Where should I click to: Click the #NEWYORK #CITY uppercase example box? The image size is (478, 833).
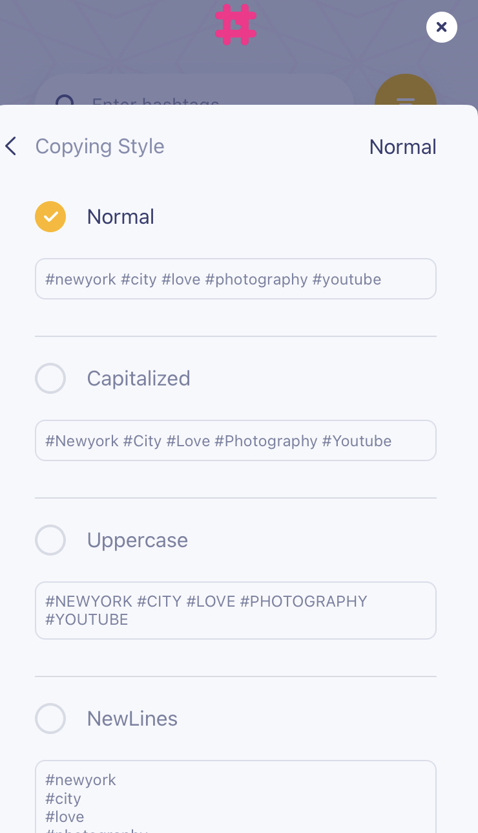(236, 611)
